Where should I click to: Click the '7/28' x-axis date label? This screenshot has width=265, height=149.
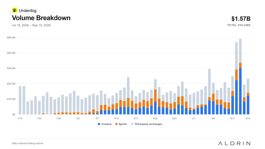click(58, 118)
